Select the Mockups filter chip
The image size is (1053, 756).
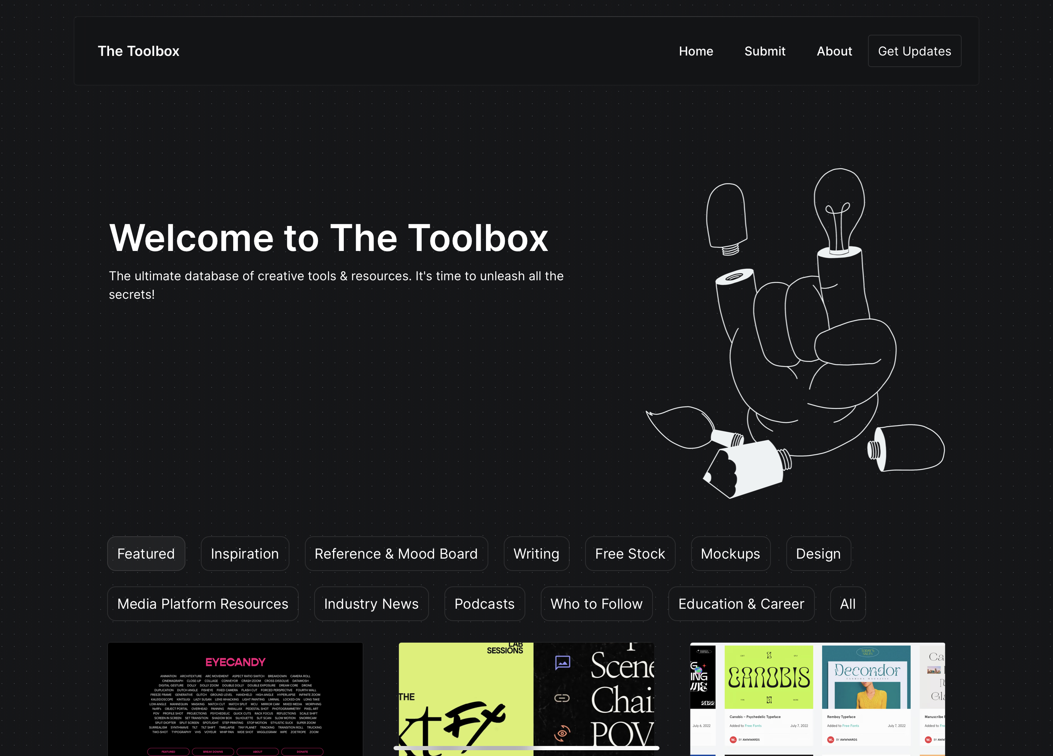coord(730,554)
